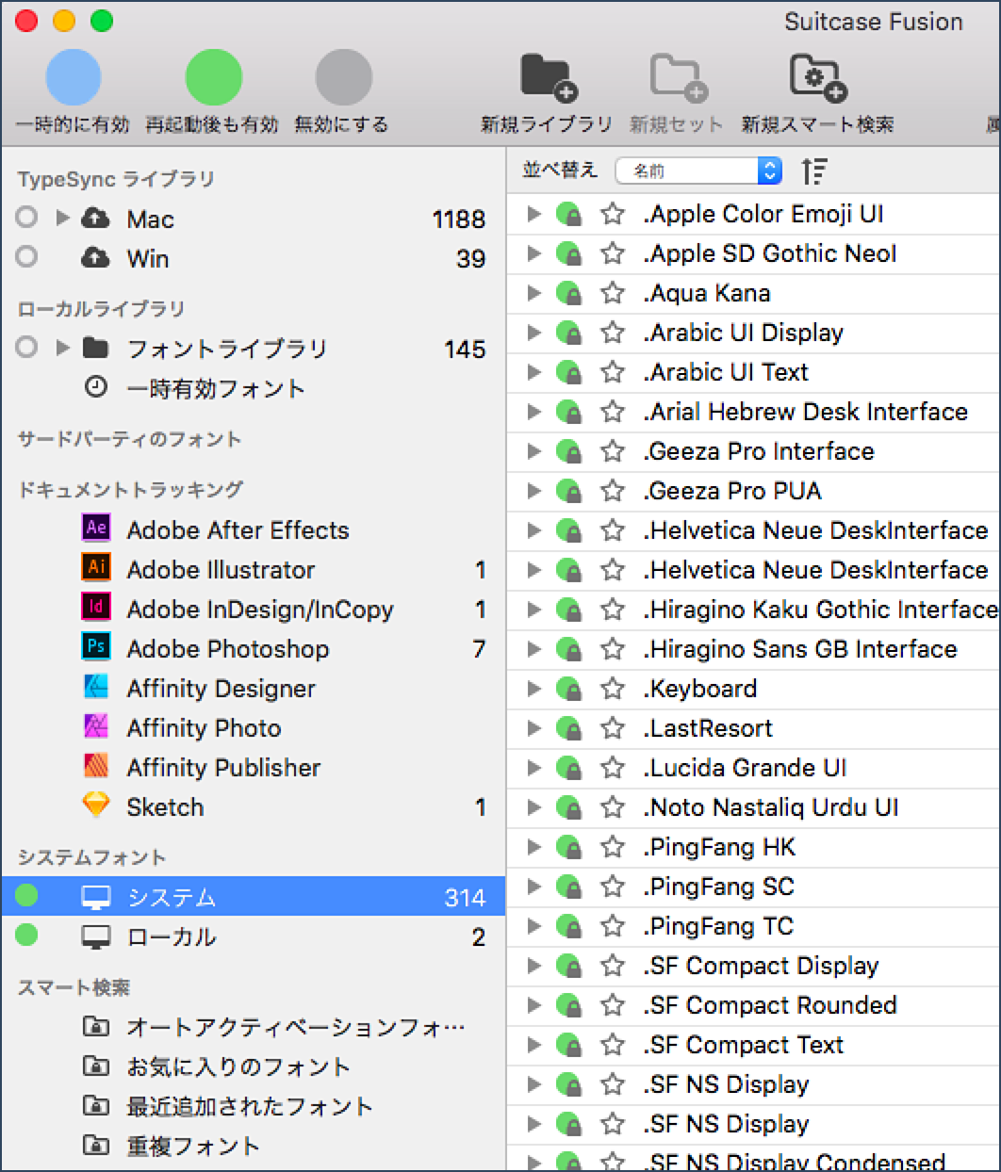Create a 新規スマート検索 from the toolbar

pyautogui.click(x=817, y=78)
